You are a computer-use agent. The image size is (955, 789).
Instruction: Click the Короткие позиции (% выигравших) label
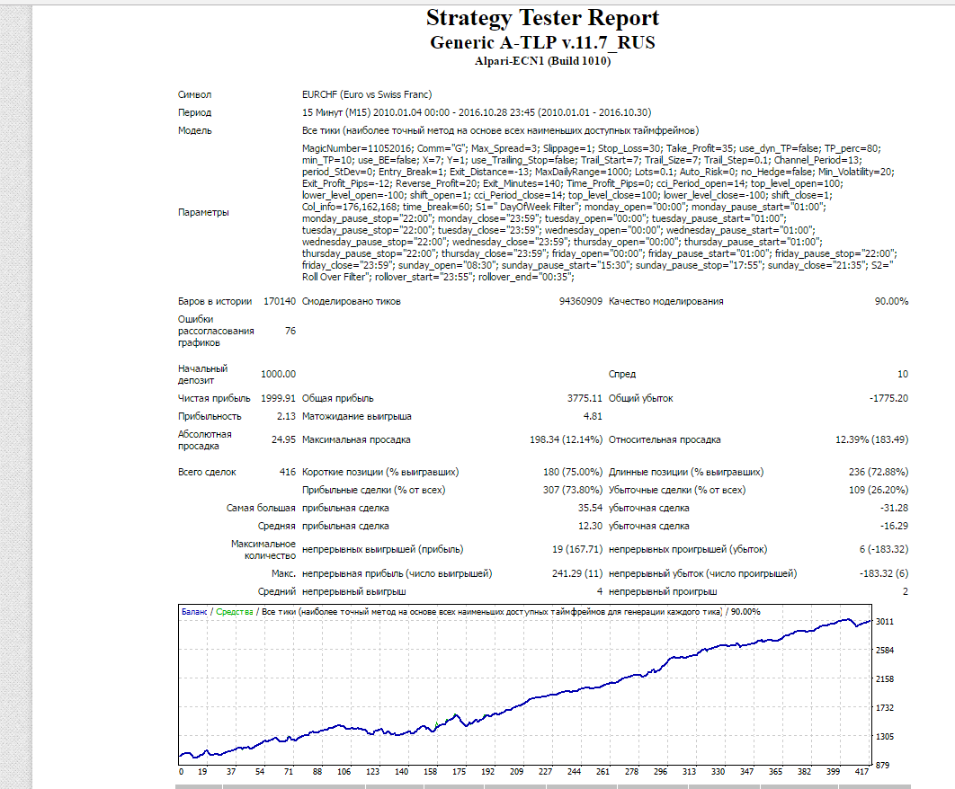click(x=380, y=472)
